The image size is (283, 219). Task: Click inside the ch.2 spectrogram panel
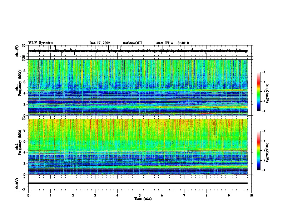point(138,147)
